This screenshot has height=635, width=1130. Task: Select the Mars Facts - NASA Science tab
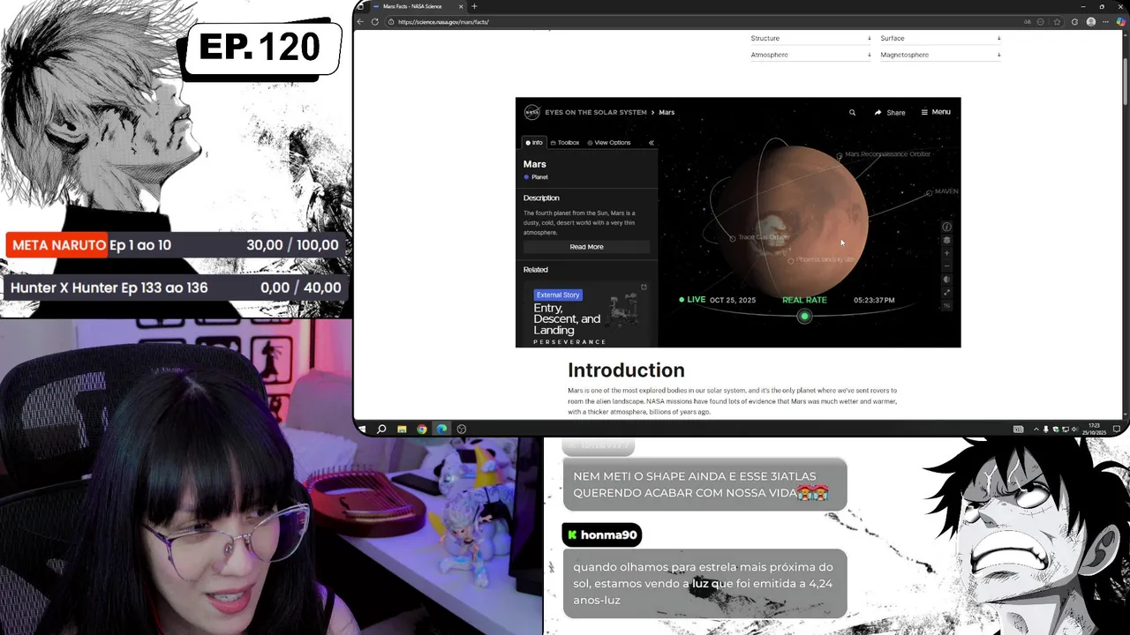[x=418, y=6]
